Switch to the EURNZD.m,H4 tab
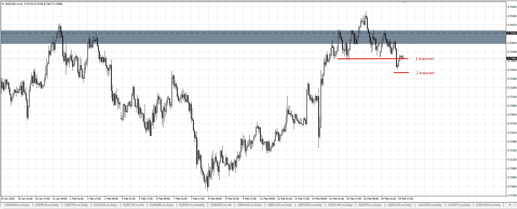The height and width of the screenshot is (209, 517). (221, 205)
